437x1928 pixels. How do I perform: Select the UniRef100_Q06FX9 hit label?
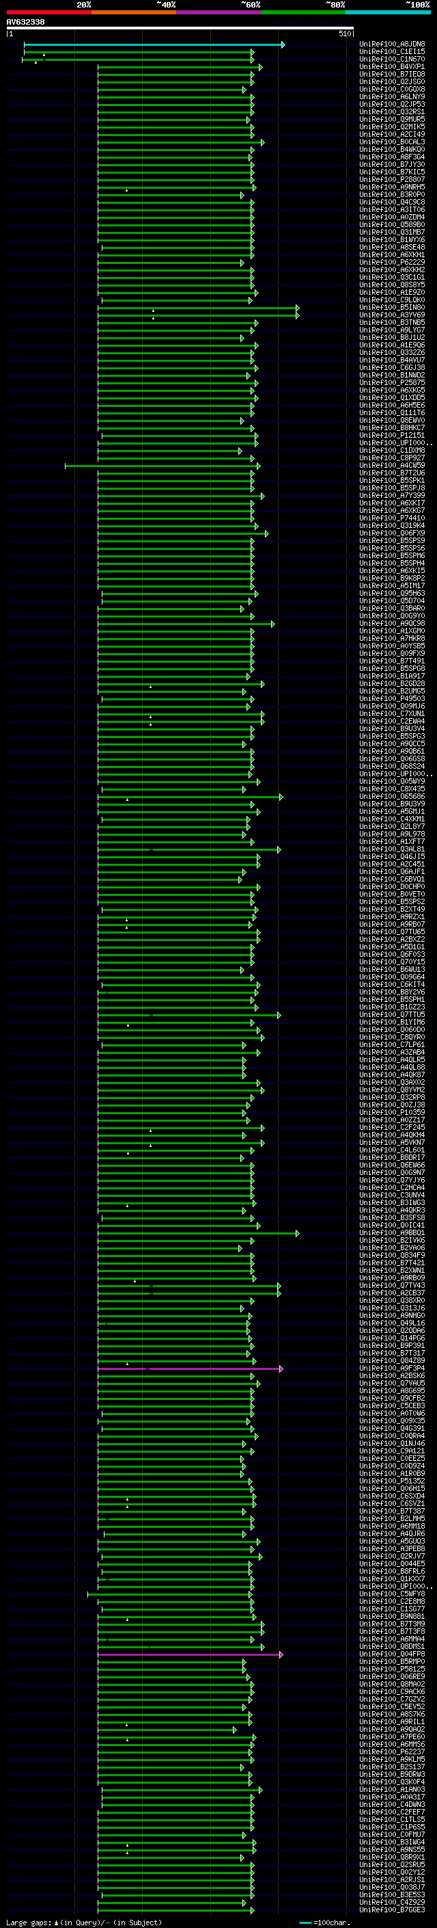click(x=392, y=533)
